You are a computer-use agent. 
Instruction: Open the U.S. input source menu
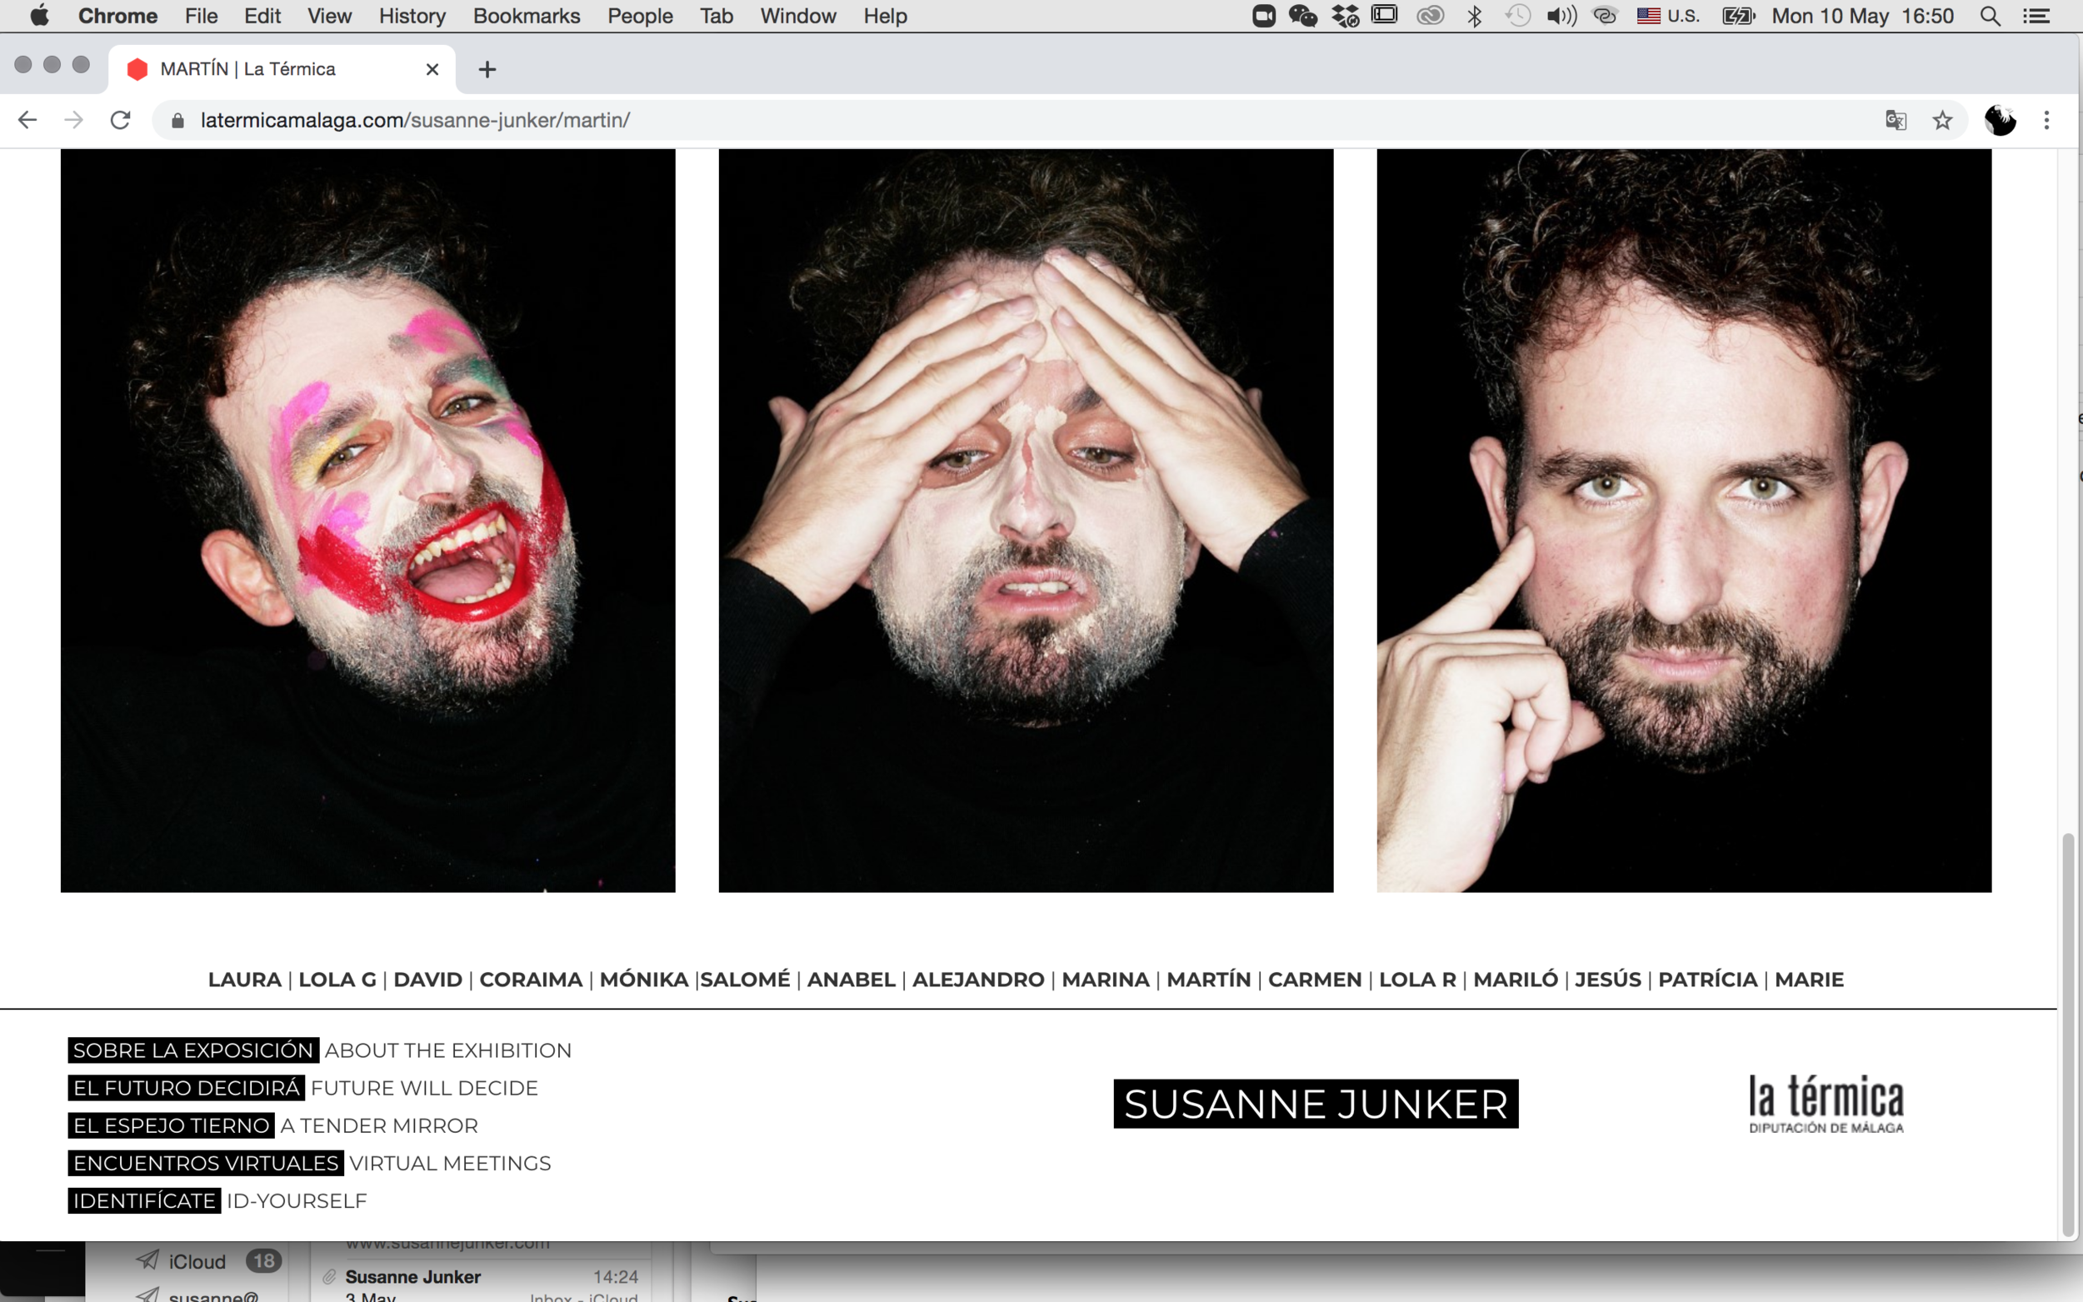click(x=1668, y=16)
